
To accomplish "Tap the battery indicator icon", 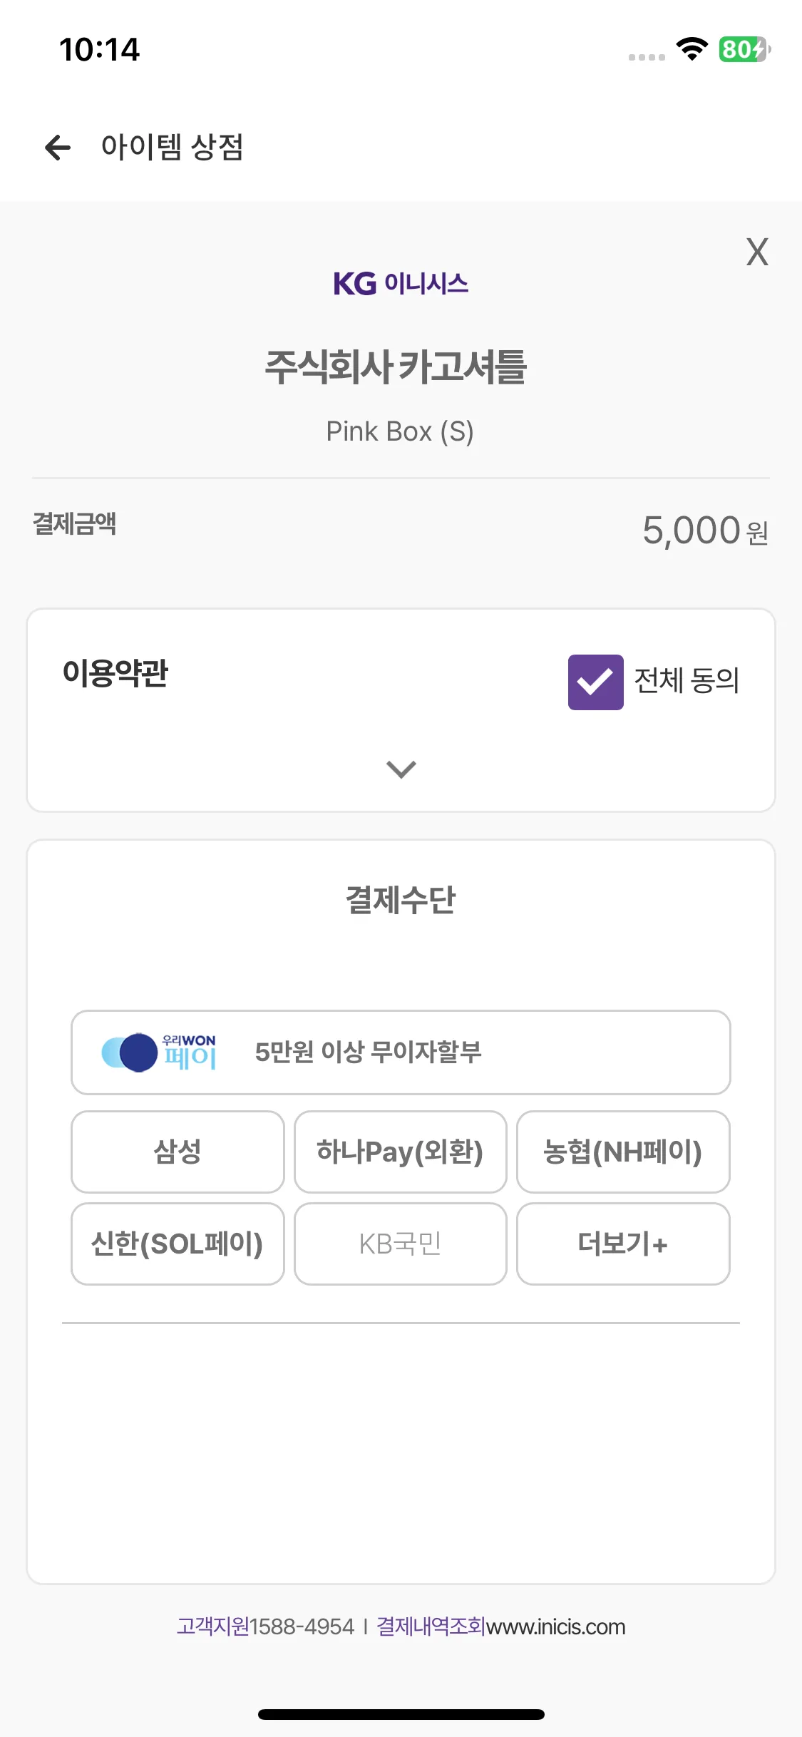I will 744,49.
